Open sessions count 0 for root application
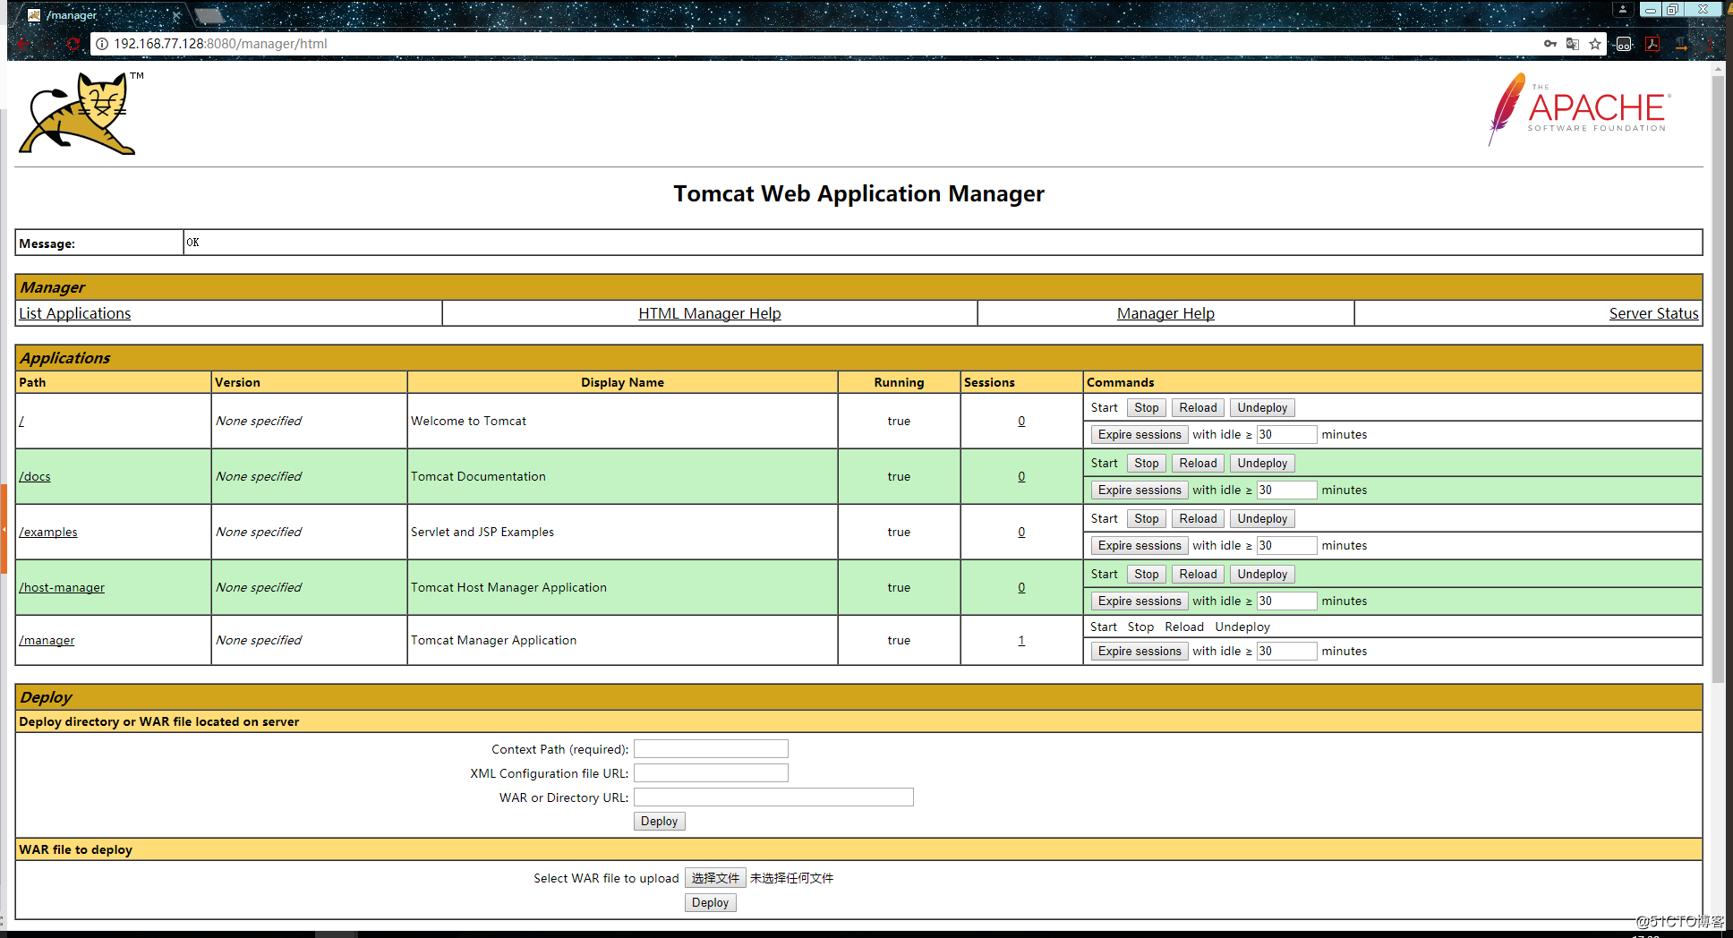This screenshot has height=938, width=1733. pyautogui.click(x=1021, y=421)
